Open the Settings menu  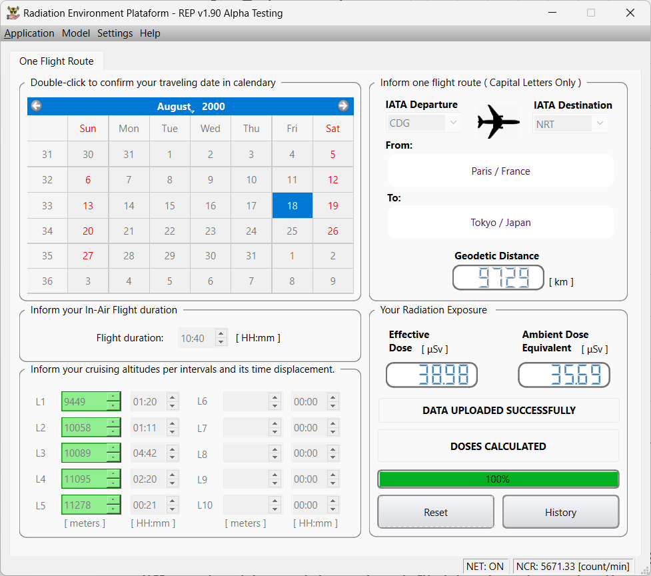[115, 33]
